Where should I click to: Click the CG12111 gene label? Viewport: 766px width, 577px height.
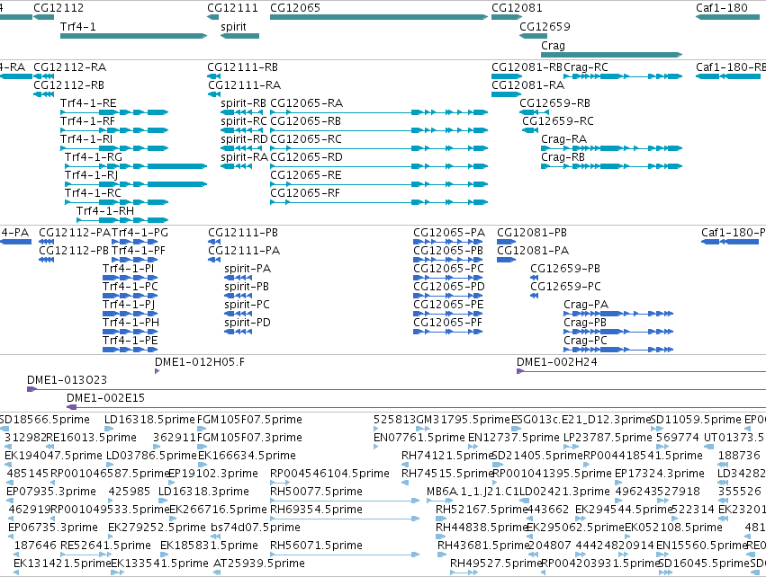232,8
